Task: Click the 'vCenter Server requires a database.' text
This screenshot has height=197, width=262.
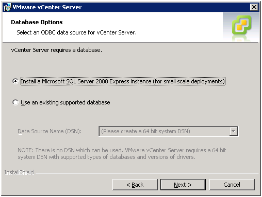Action: [57, 50]
